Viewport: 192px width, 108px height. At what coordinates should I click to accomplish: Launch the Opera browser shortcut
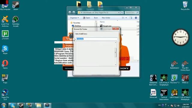pos(5,64)
